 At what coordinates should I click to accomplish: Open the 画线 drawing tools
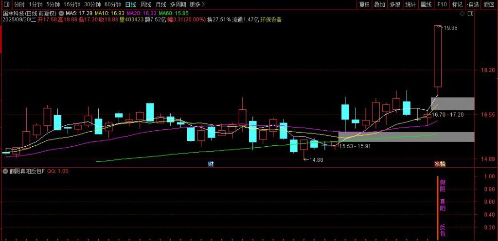[426, 4]
